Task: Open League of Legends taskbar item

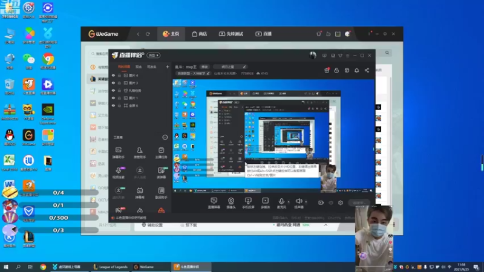Action: point(110,267)
